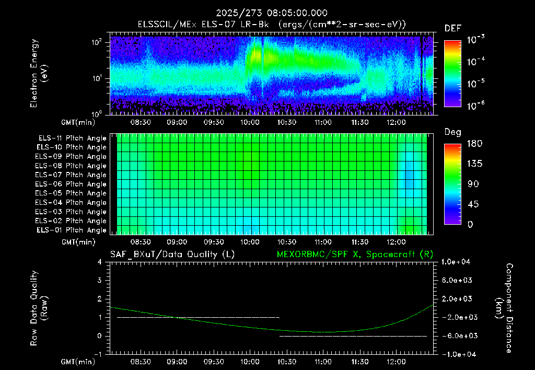Click the DEF colorbar label
Viewport: 535px width, 370px height.
coord(453,28)
